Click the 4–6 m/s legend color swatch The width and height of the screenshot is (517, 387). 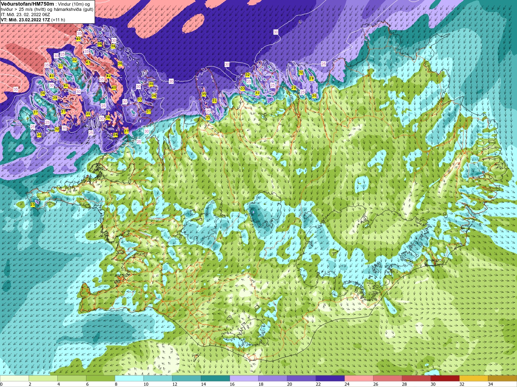[x=72, y=379]
